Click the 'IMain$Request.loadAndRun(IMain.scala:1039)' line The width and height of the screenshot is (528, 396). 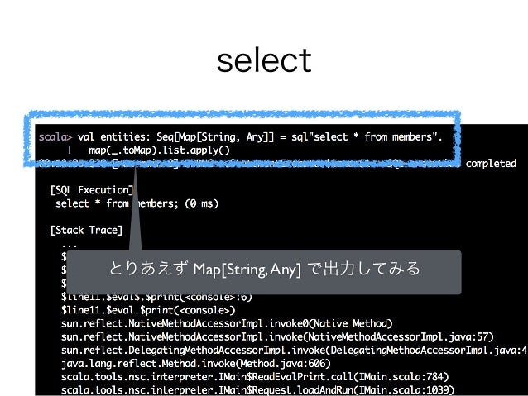click(x=257, y=390)
